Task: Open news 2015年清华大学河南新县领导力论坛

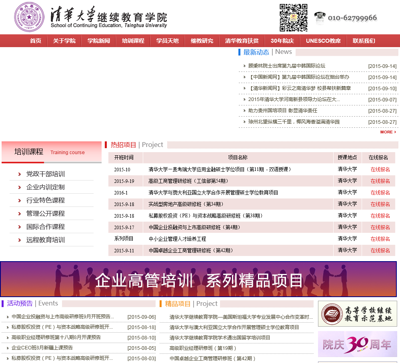Action: click(x=294, y=99)
